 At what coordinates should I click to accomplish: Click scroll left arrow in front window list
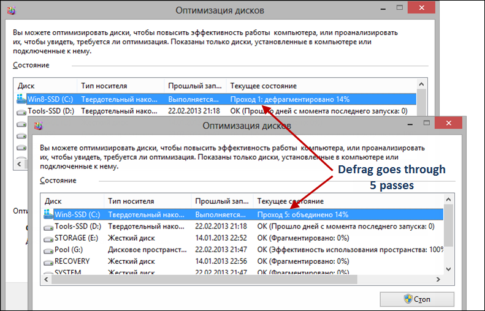point(47,280)
